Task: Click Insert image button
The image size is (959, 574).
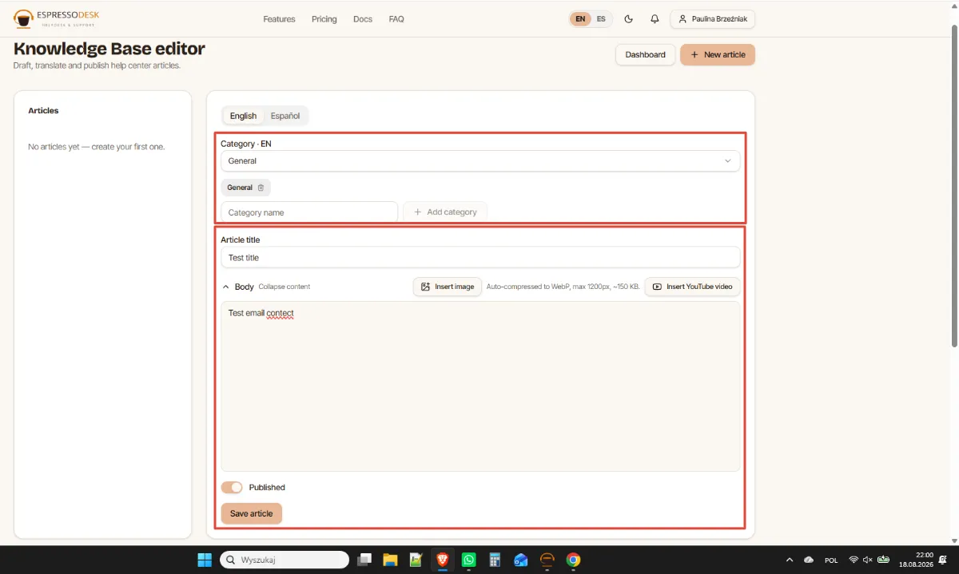Action: click(x=448, y=287)
